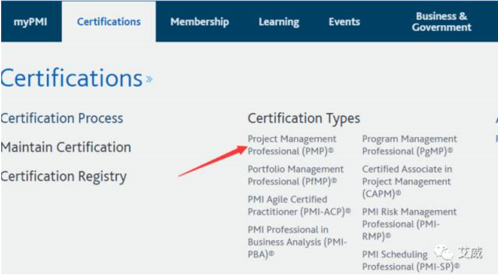The height and width of the screenshot is (276, 498).
Task: Open the Certification Process link
Action: (x=62, y=118)
